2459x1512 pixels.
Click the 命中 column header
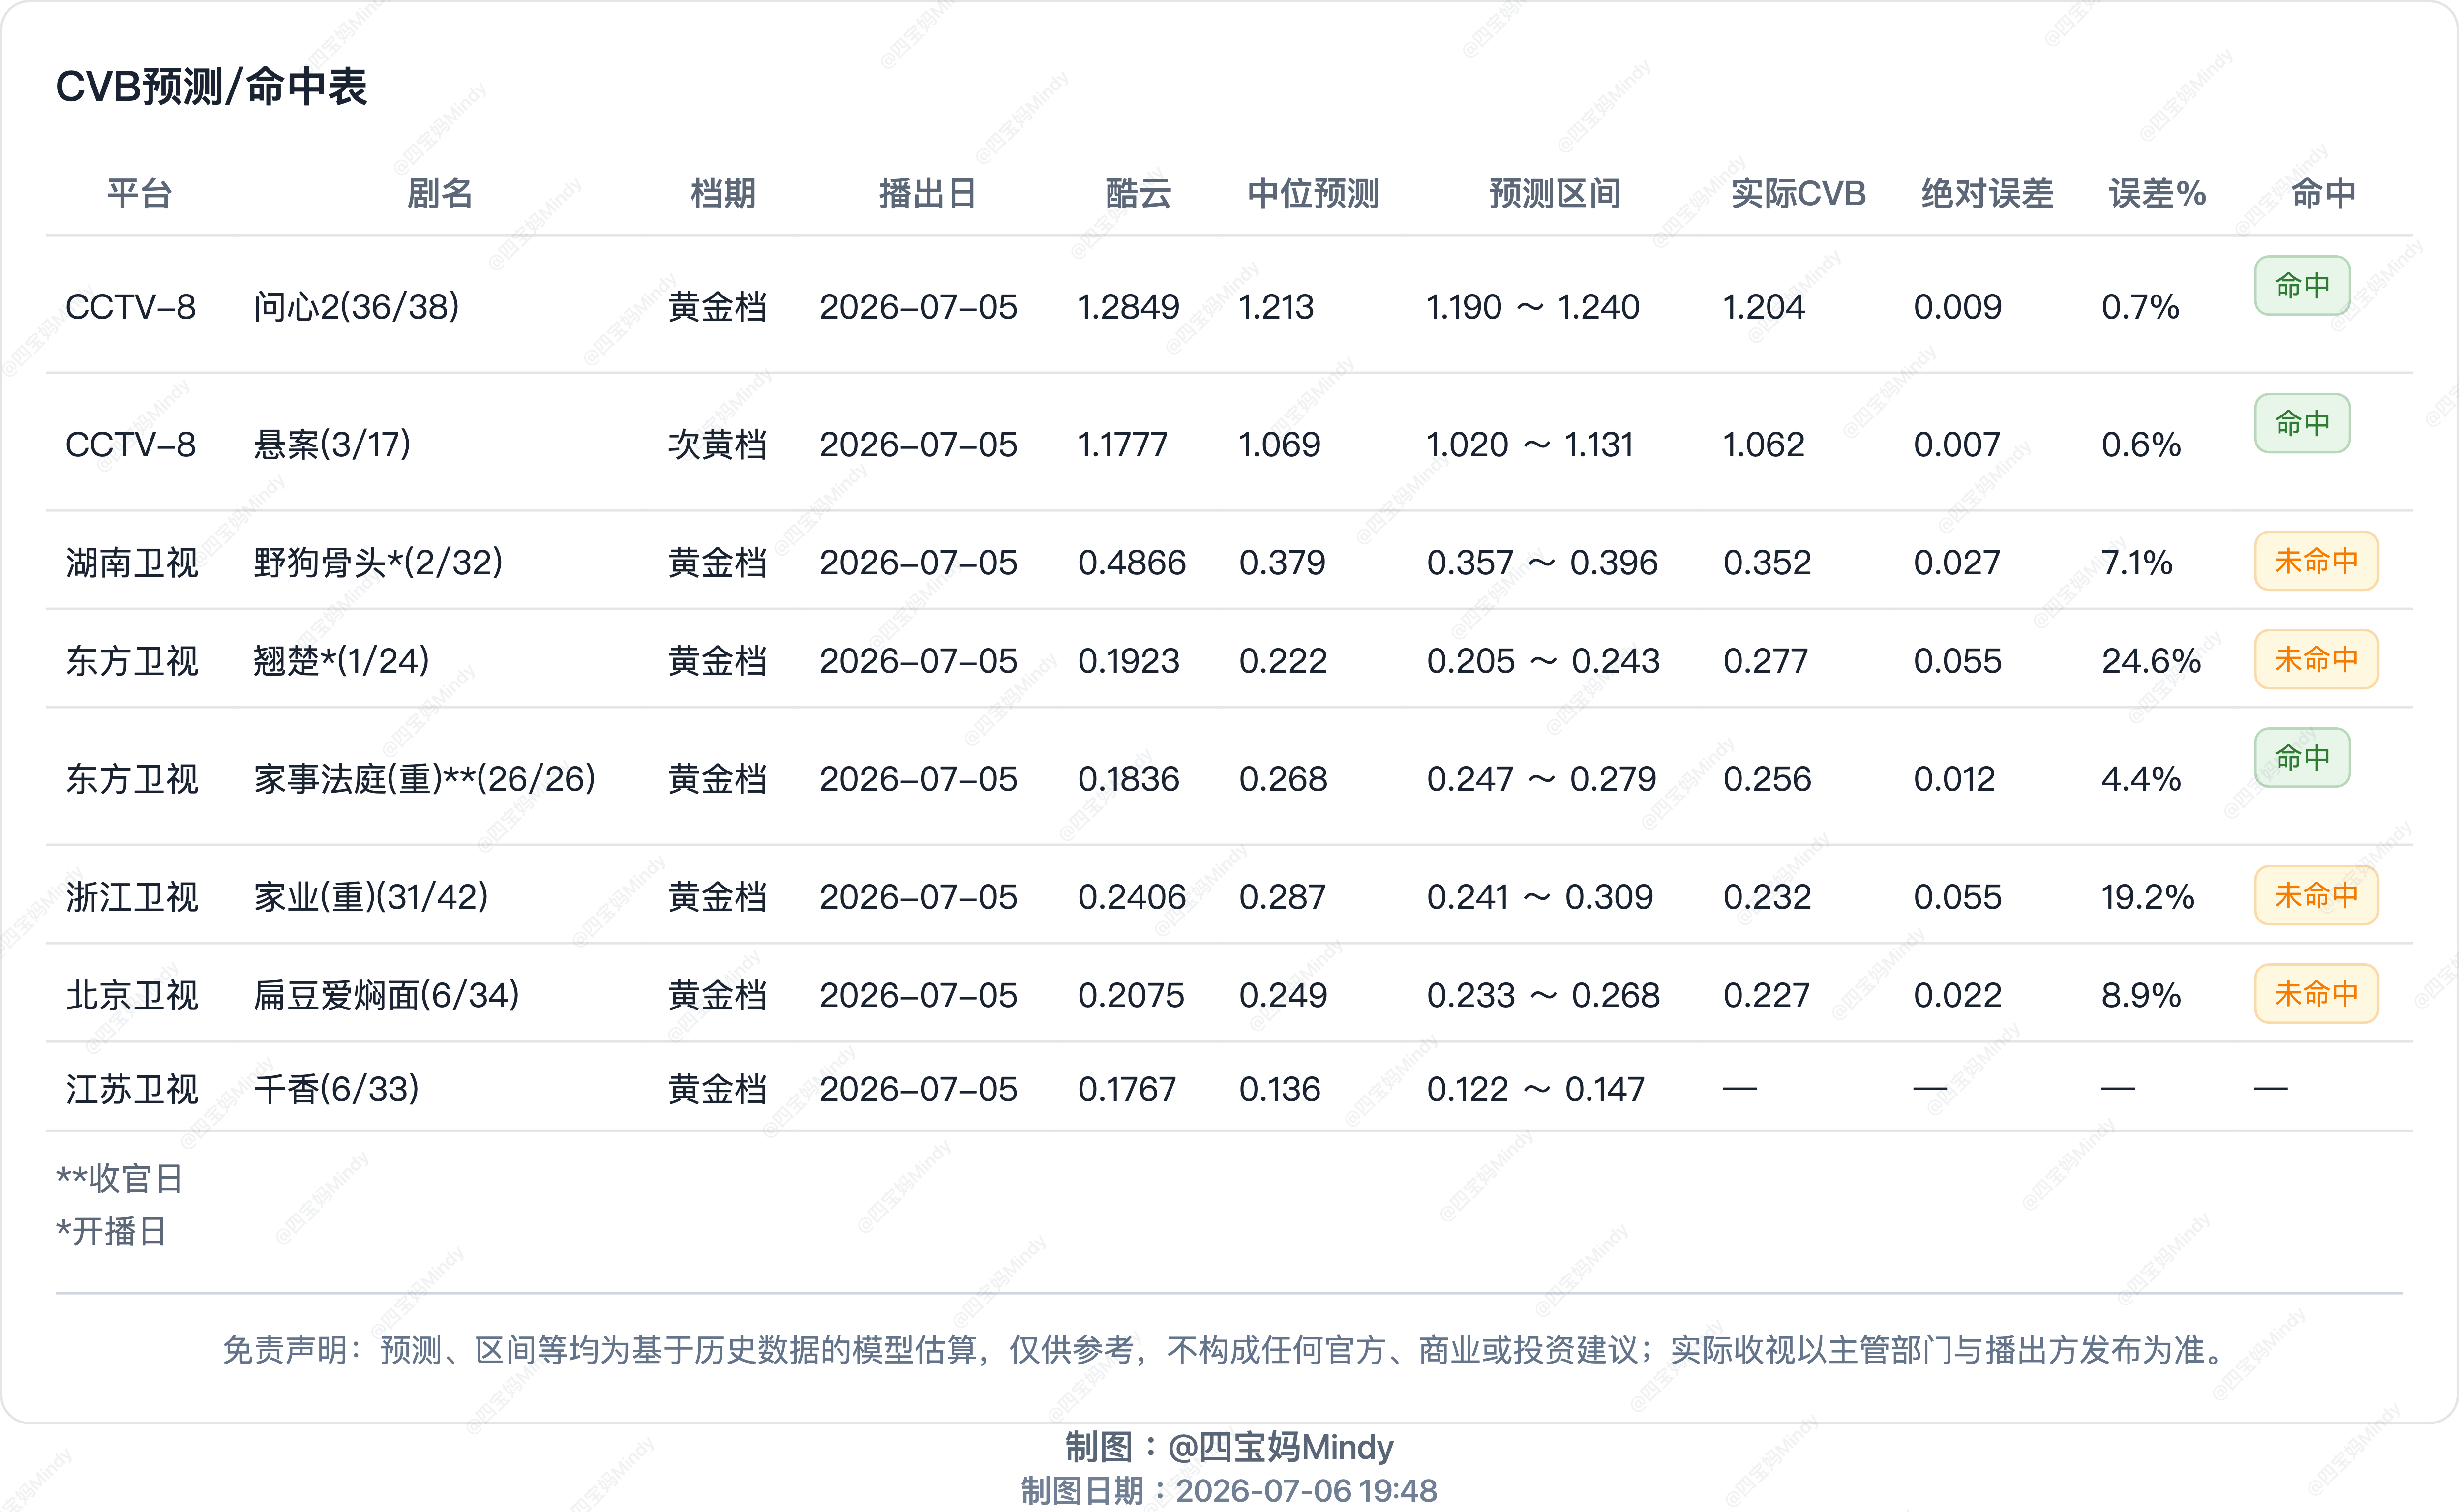2323,193
